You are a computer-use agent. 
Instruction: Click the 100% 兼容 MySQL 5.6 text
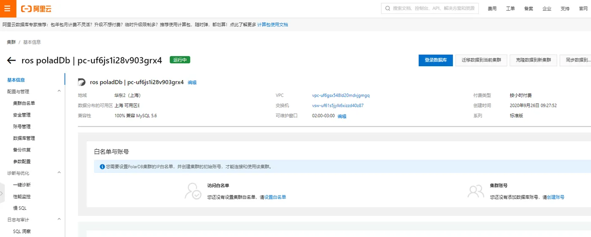coord(136,116)
